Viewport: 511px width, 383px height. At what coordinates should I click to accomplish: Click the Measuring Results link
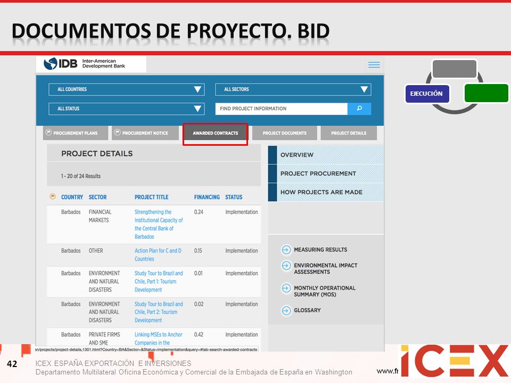(x=320, y=250)
